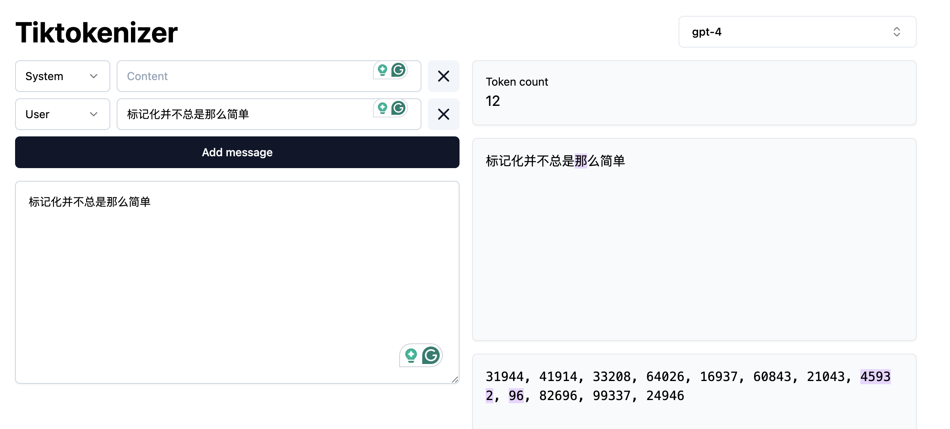The height and width of the screenshot is (429, 950).
Task: Click the User message input with Chinese text
Action: tap(269, 114)
